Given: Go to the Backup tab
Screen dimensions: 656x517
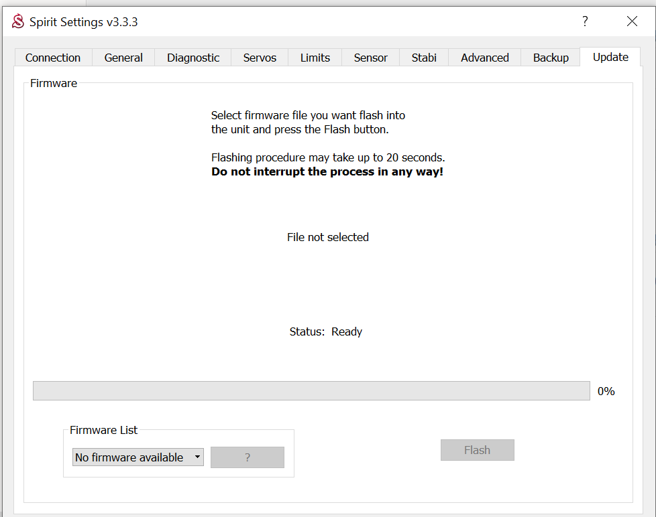Looking at the screenshot, I should tap(551, 58).
